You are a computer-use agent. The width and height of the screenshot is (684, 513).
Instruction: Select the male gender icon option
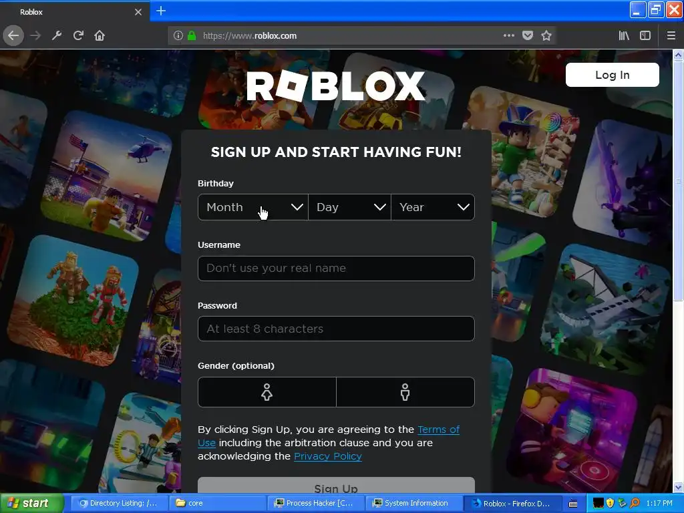coord(405,392)
